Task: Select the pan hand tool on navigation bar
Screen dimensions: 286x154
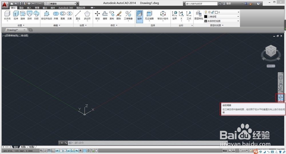Action: pos(281,85)
